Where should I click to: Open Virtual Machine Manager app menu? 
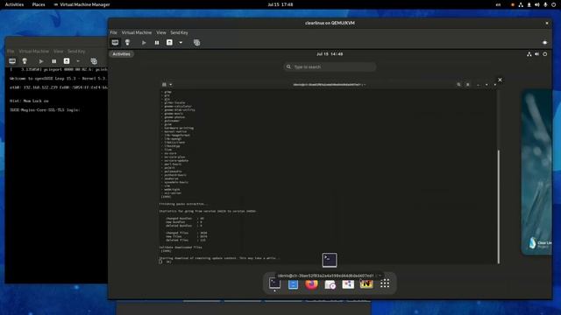(x=82, y=4)
